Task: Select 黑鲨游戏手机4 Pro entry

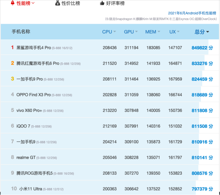Action: pyautogui.click(x=34, y=48)
